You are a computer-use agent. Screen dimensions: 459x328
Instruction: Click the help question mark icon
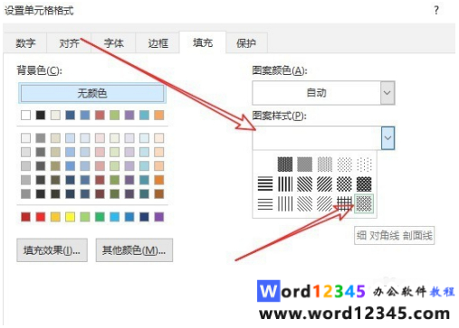[x=436, y=10]
